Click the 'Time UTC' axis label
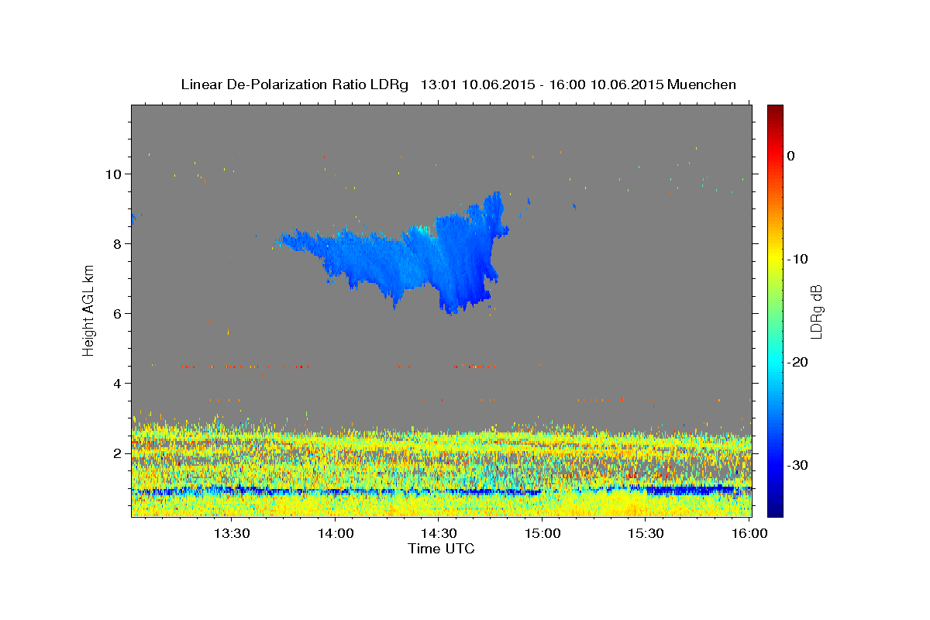Viewport: 930px width, 620px height. pos(441,549)
